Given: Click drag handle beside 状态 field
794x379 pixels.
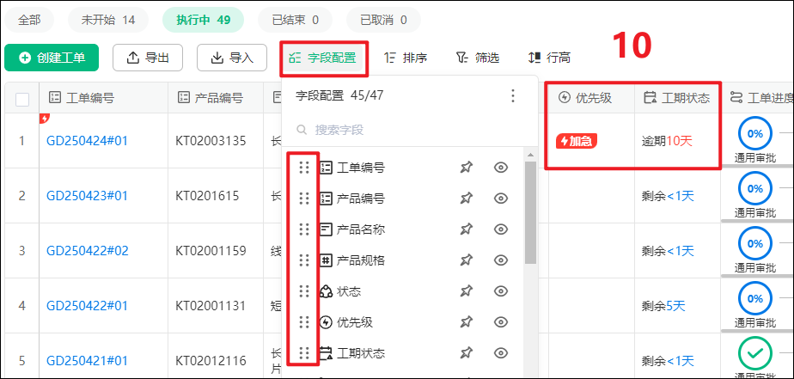Looking at the screenshot, I should [x=303, y=291].
